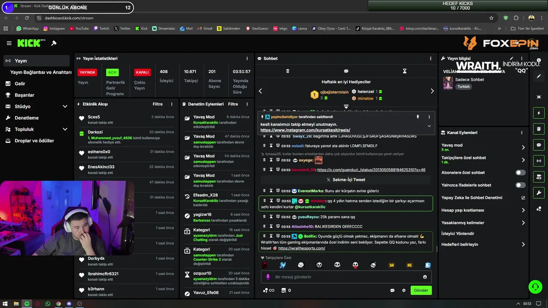This screenshot has height=308, width=548.
Task: Click the SA emote in emote row
Action: tap(391, 265)
